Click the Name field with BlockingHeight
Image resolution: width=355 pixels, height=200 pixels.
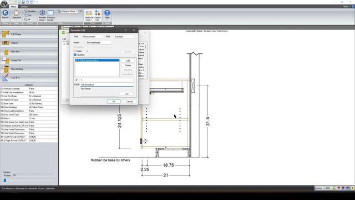pos(99,43)
